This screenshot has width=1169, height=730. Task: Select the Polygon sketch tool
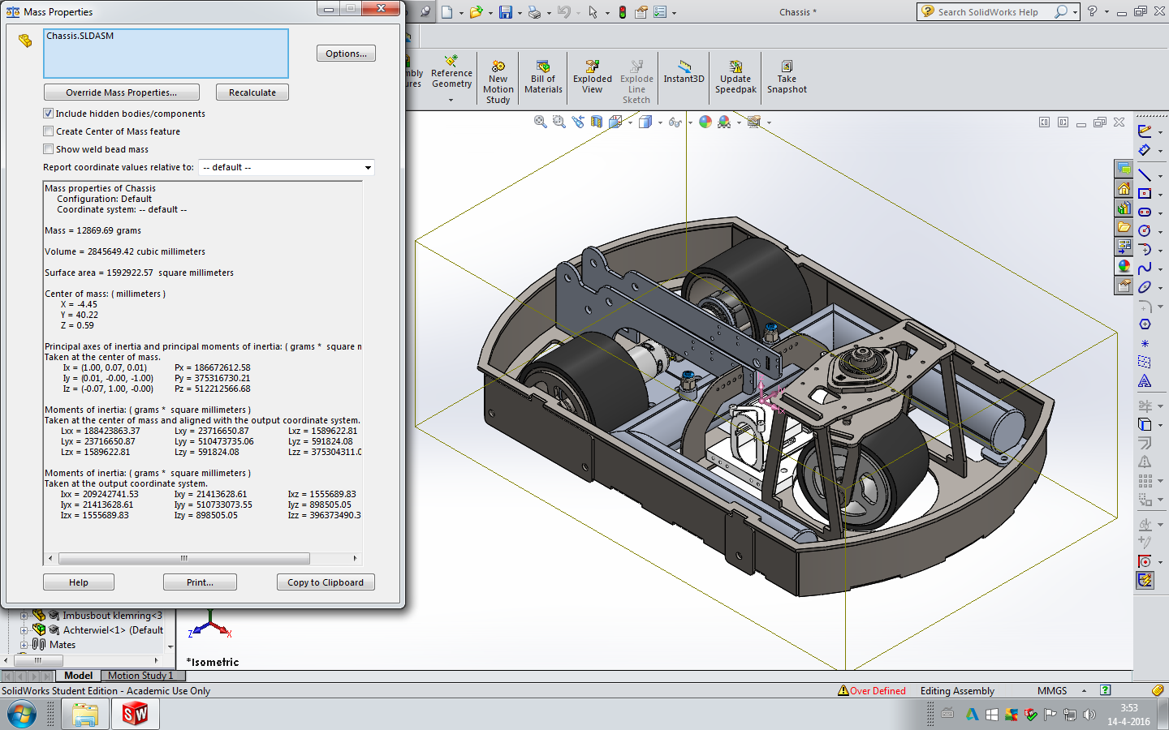click(1145, 324)
